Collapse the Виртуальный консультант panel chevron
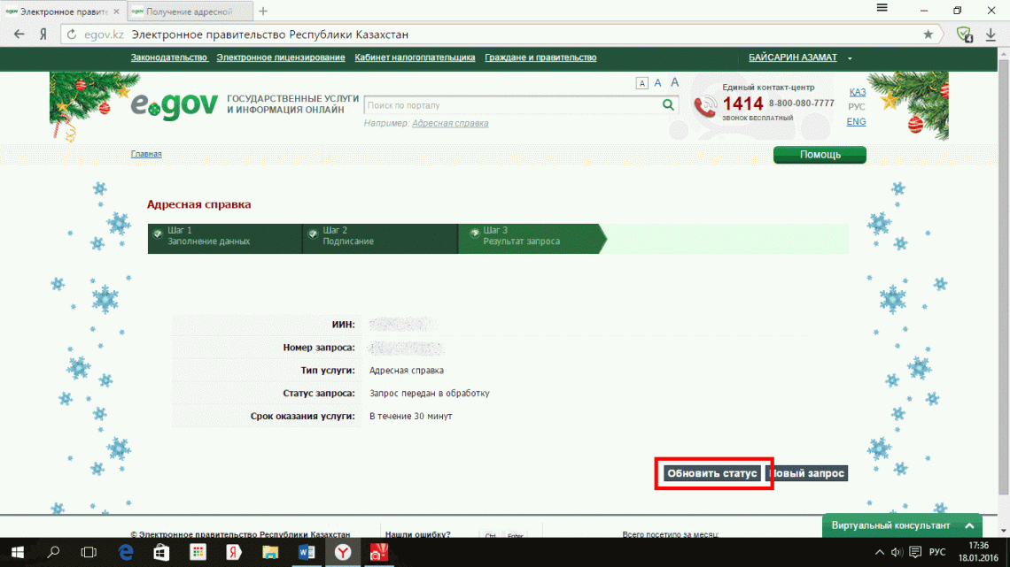1010x567 pixels. pyautogui.click(x=968, y=525)
